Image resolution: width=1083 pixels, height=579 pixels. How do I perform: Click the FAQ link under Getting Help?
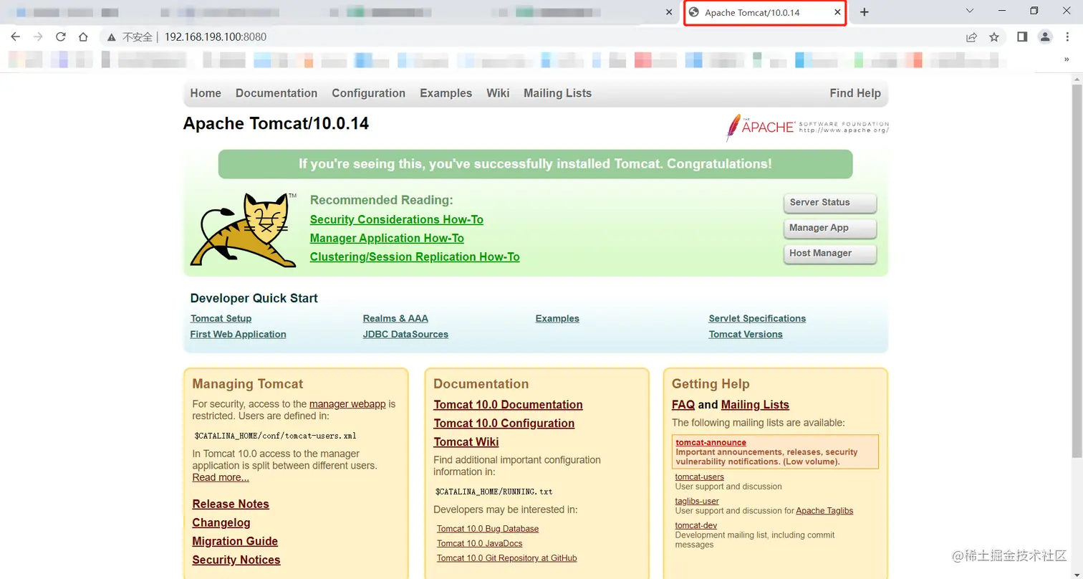click(x=683, y=405)
